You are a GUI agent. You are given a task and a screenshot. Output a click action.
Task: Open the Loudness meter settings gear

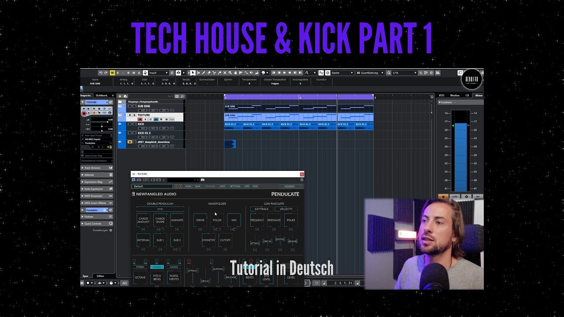(x=466, y=196)
